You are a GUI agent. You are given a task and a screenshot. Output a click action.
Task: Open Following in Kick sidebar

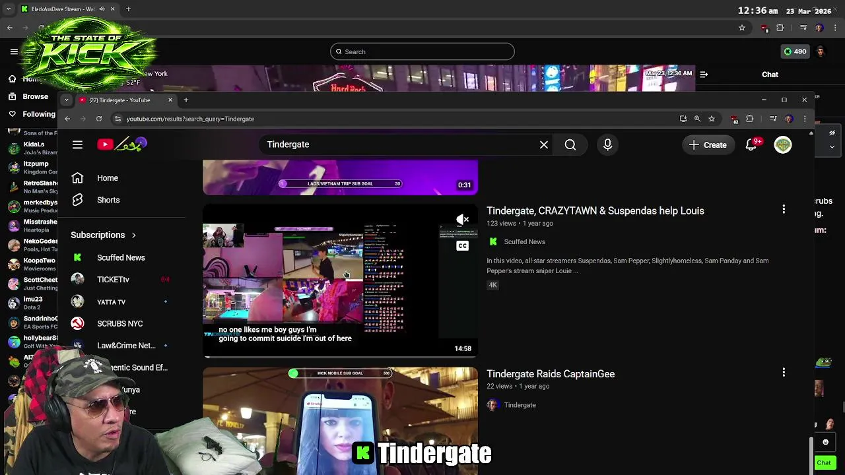pyautogui.click(x=39, y=114)
